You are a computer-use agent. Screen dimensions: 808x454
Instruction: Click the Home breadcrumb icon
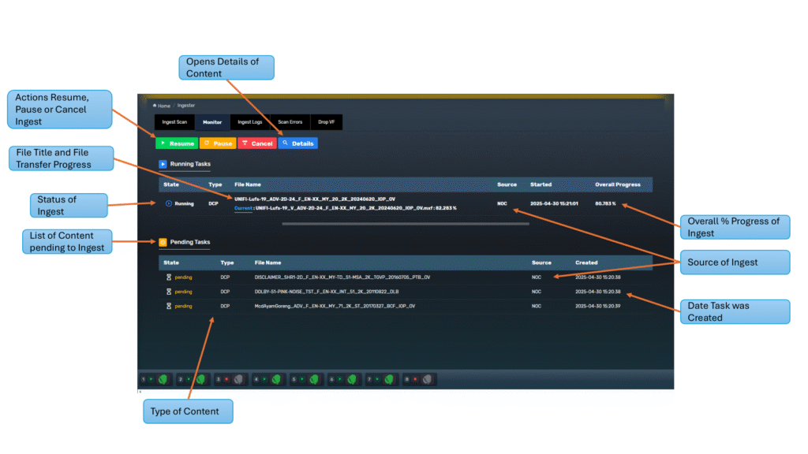(155, 106)
